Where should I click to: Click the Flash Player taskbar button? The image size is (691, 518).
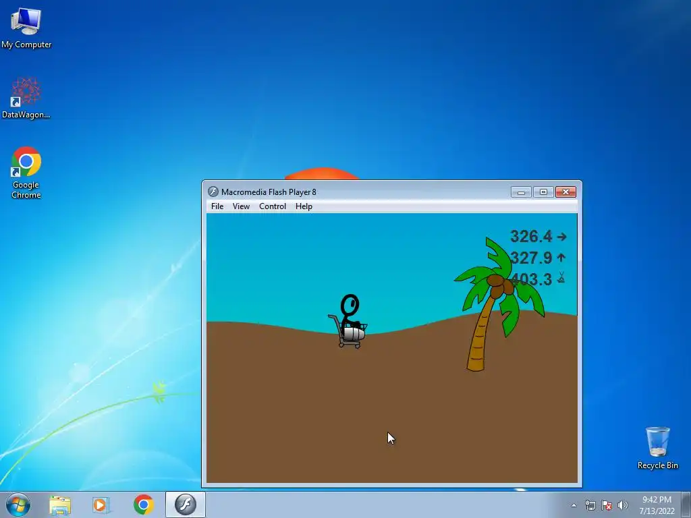(186, 505)
